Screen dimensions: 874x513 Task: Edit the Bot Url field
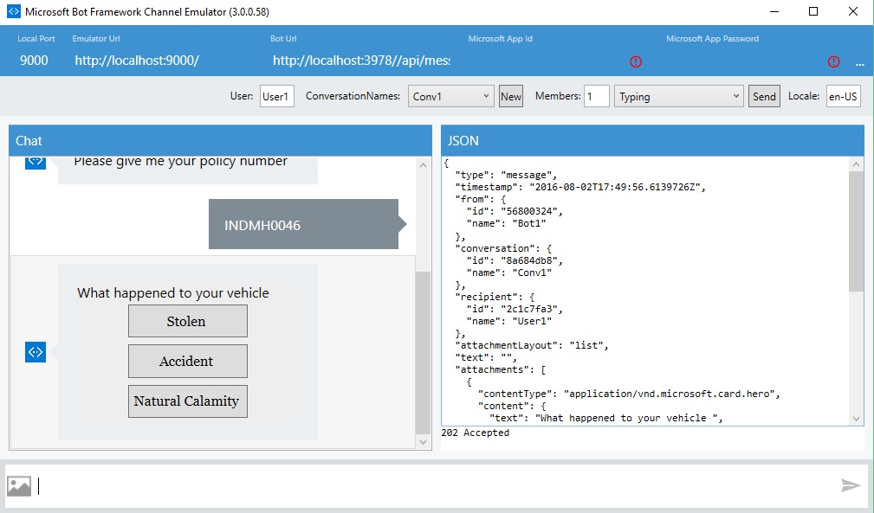click(361, 61)
